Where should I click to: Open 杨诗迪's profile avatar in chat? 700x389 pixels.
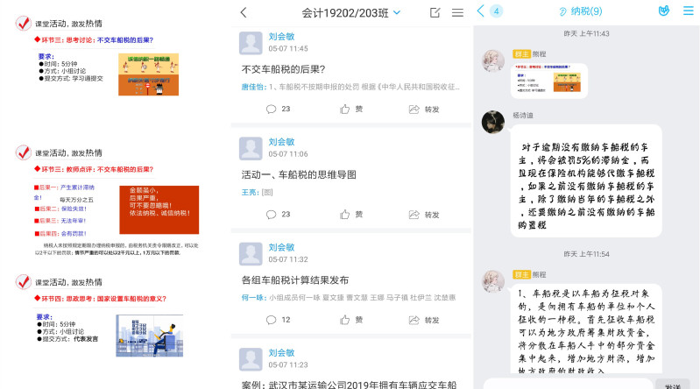coord(493,122)
